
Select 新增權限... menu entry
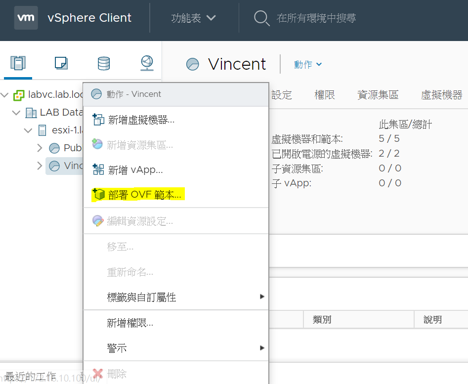click(x=176, y=323)
